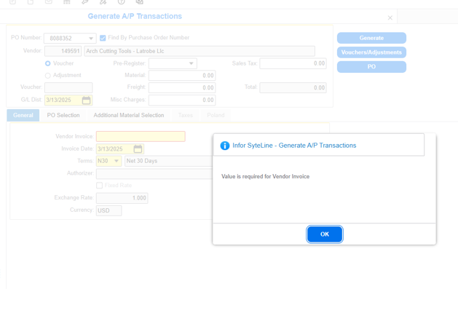This screenshot has width=458, height=313.
Task: Open the G/L Dist date calendar picker
Action: pos(86,100)
